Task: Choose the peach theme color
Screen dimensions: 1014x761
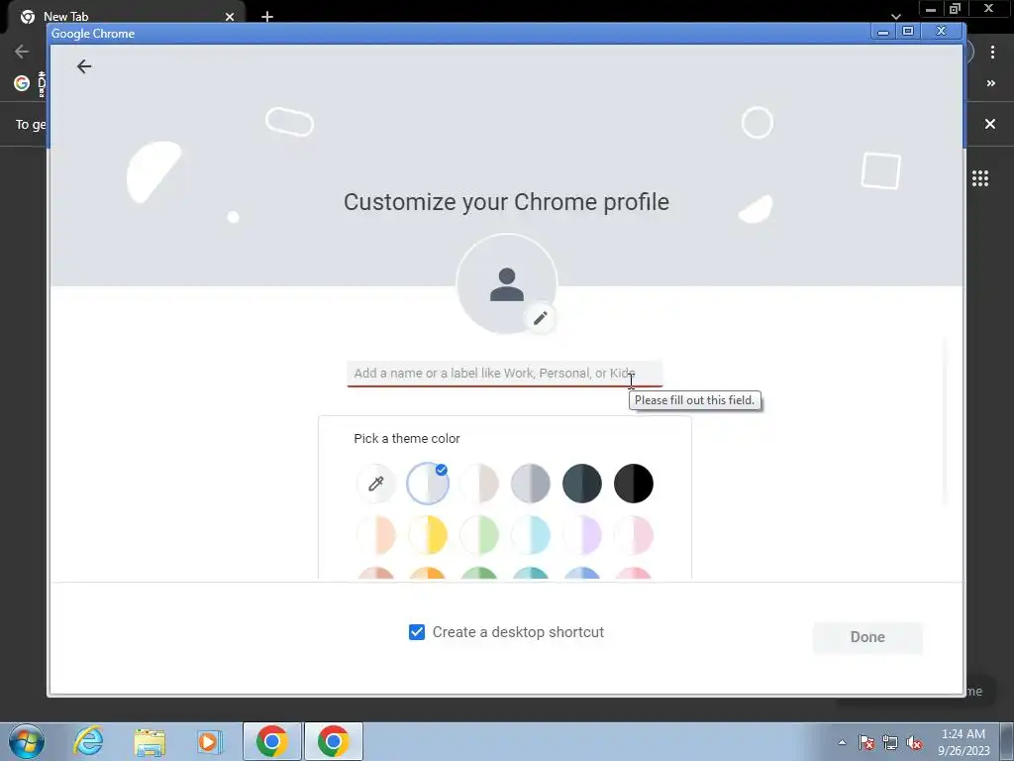Action: [375, 535]
